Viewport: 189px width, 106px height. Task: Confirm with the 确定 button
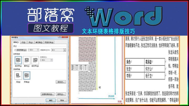pyautogui.click(x=51, y=100)
